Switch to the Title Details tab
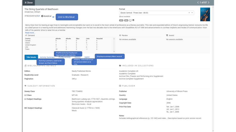 pyautogui.click(x=31, y=57)
